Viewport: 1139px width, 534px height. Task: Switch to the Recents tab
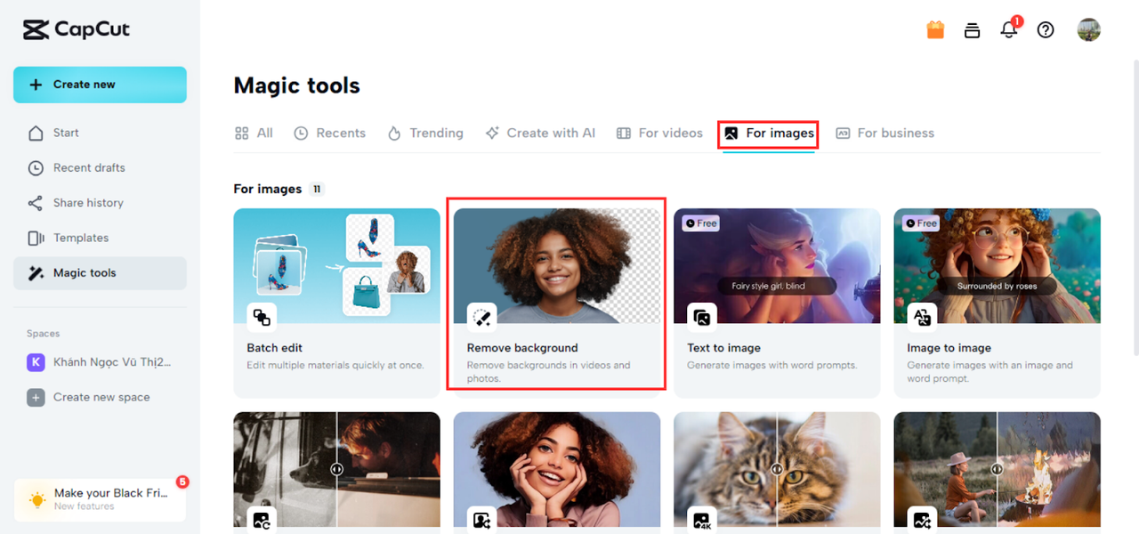coord(329,133)
